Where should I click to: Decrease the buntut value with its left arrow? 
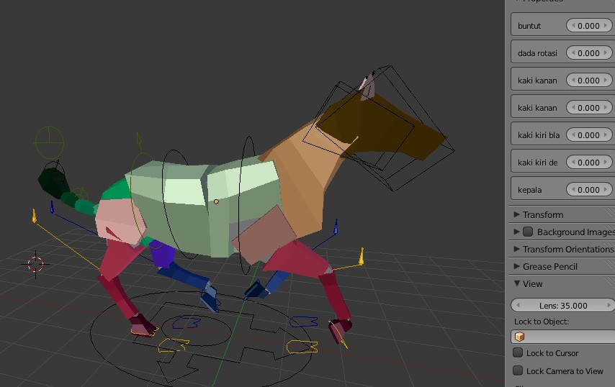click(x=573, y=26)
